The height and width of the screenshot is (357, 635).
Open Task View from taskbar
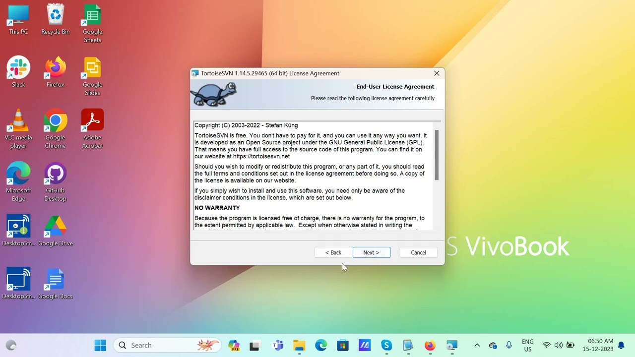(x=255, y=345)
